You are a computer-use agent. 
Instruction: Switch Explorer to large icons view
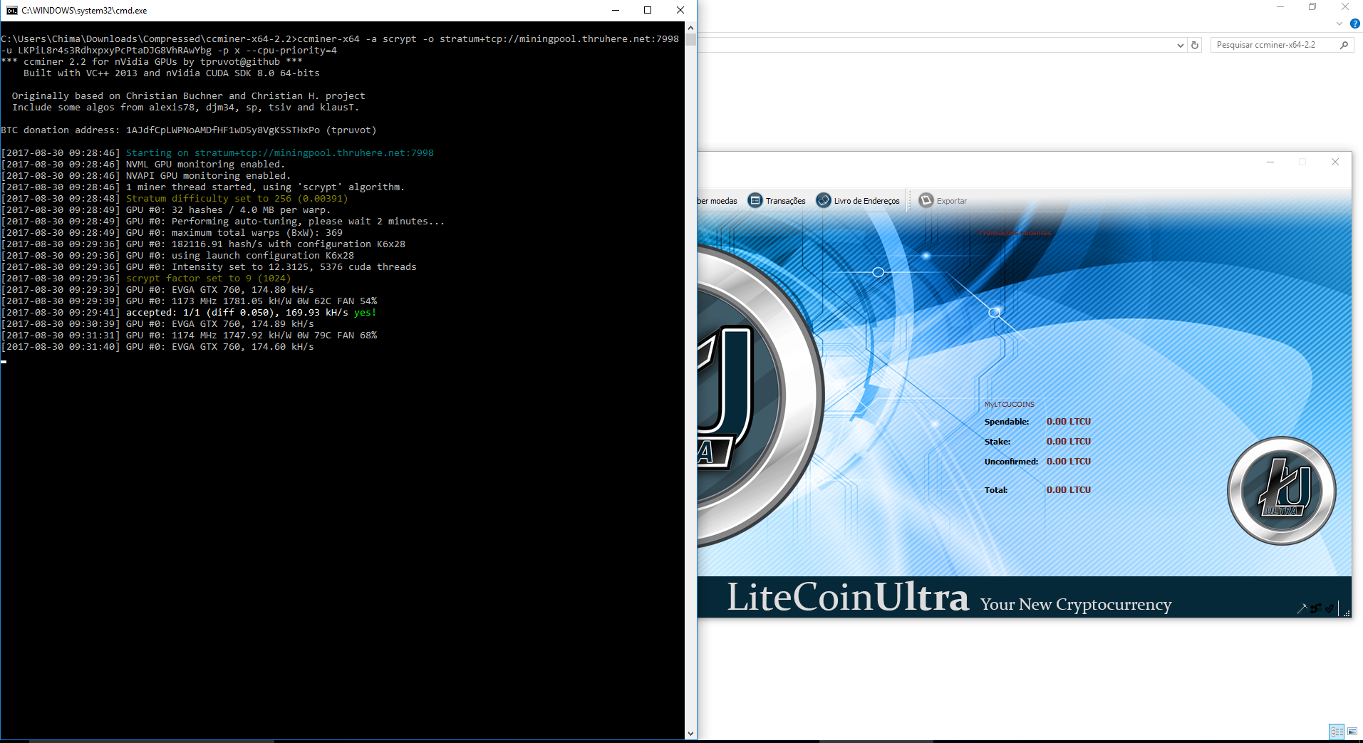pyautogui.click(x=1352, y=732)
